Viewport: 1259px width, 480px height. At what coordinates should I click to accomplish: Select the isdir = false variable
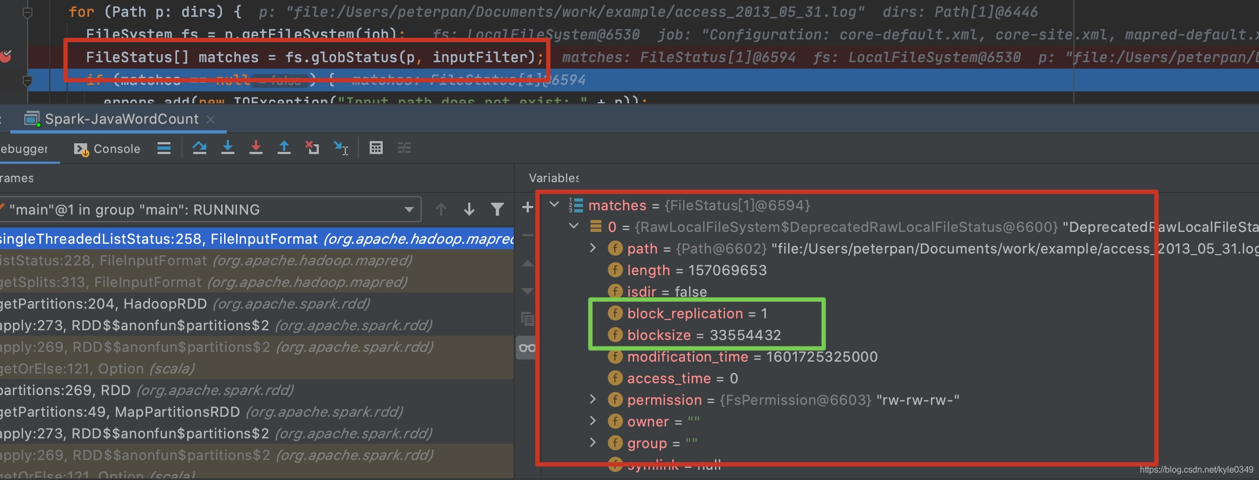pos(658,291)
